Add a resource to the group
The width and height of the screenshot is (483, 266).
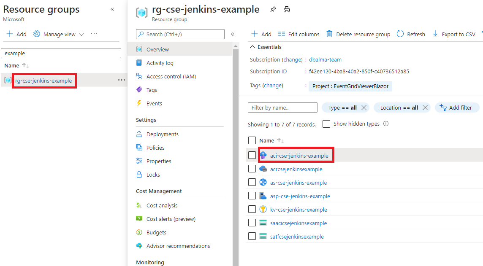261,34
